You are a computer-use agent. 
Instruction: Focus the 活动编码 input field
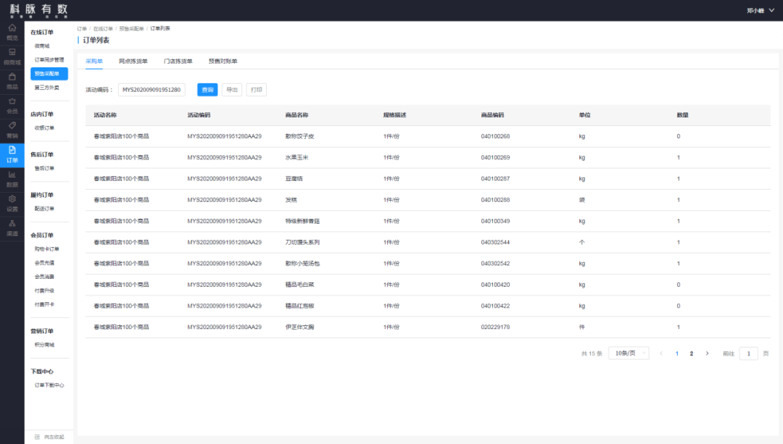pos(152,90)
